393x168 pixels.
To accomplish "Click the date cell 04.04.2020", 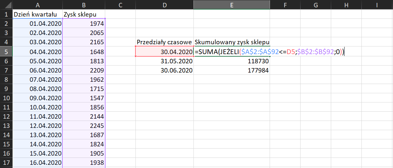I will (x=38, y=52).
